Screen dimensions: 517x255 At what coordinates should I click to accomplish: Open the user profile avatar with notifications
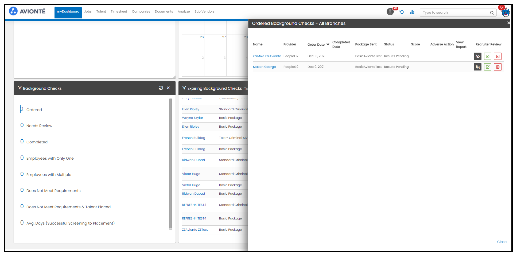(x=390, y=12)
